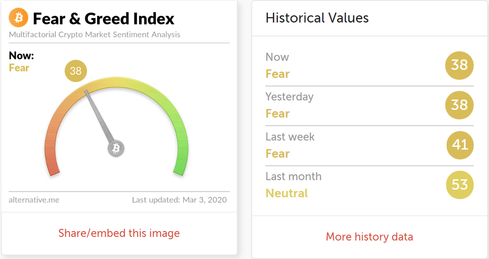Click the Last week label
Viewport: 489px width, 259px height.
(290, 136)
